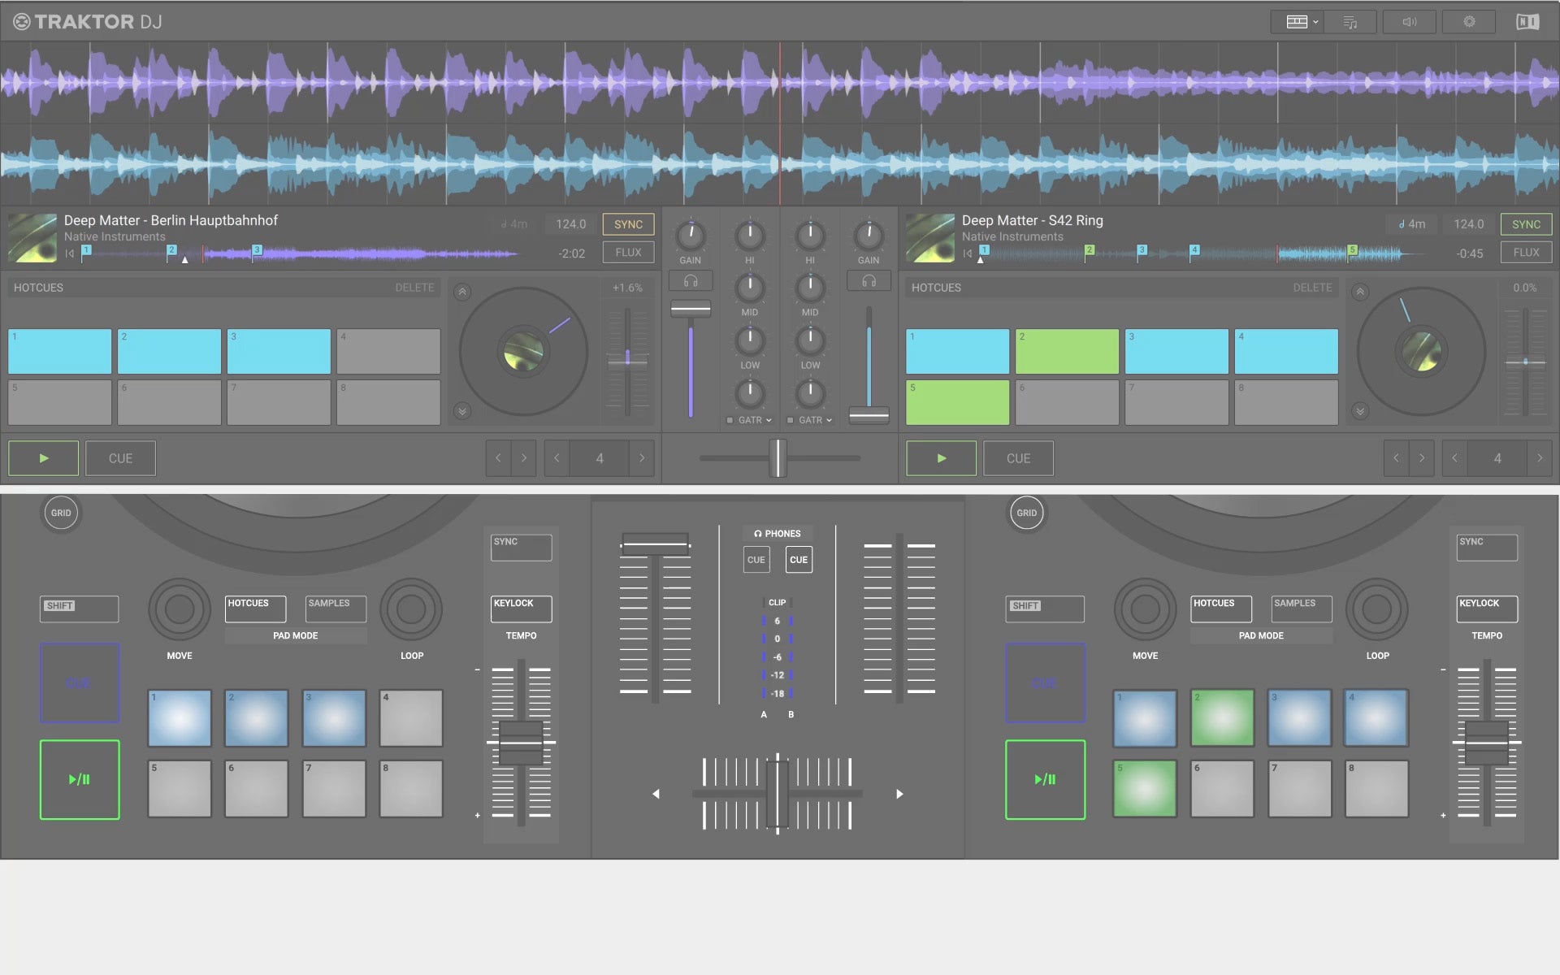Select HOTCUES pad mode on right controller deck
The image size is (1560, 975).
pos(1221,609)
